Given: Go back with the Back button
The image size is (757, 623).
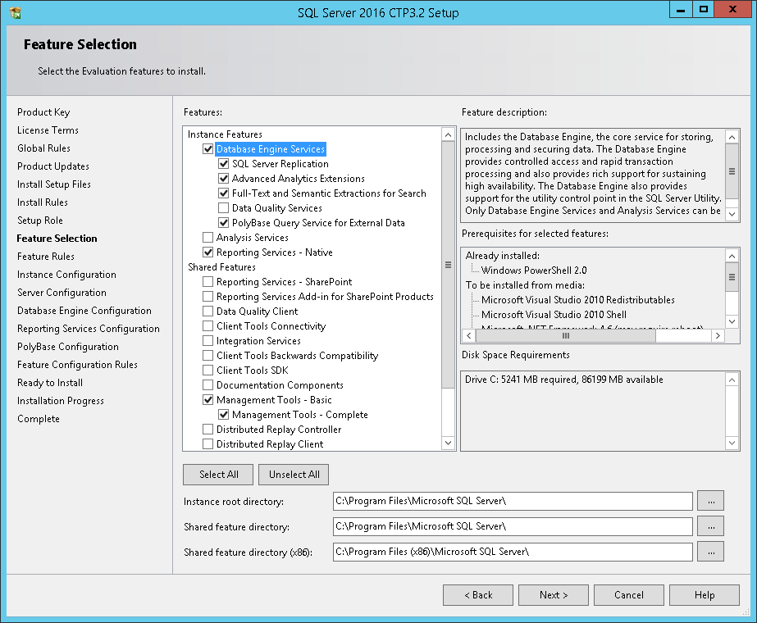Looking at the screenshot, I should [x=478, y=595].
